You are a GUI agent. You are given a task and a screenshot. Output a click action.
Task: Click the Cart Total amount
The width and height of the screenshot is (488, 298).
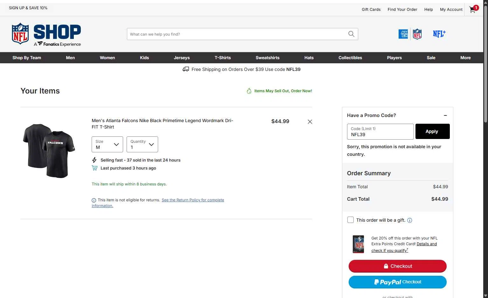(440, 199)
